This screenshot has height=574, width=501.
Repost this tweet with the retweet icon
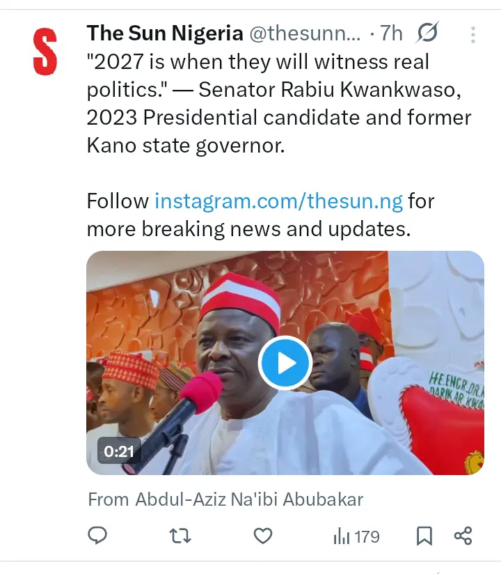tap(180, 536)
